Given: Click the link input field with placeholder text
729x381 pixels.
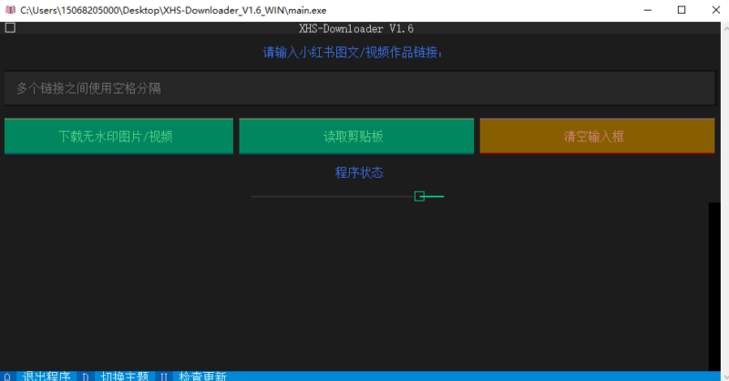Looking at the screenshot, I should click(x=359, y=88).
